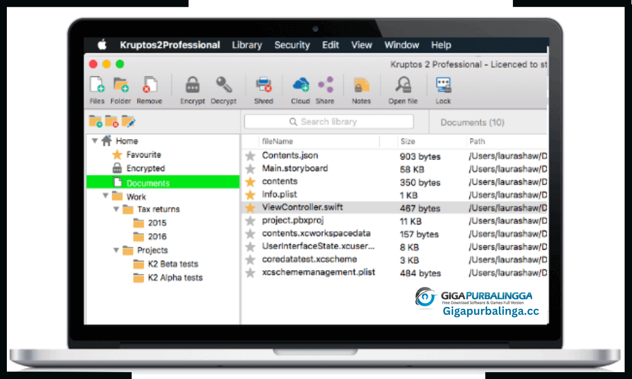Open the Help menu

click(441, 45)
